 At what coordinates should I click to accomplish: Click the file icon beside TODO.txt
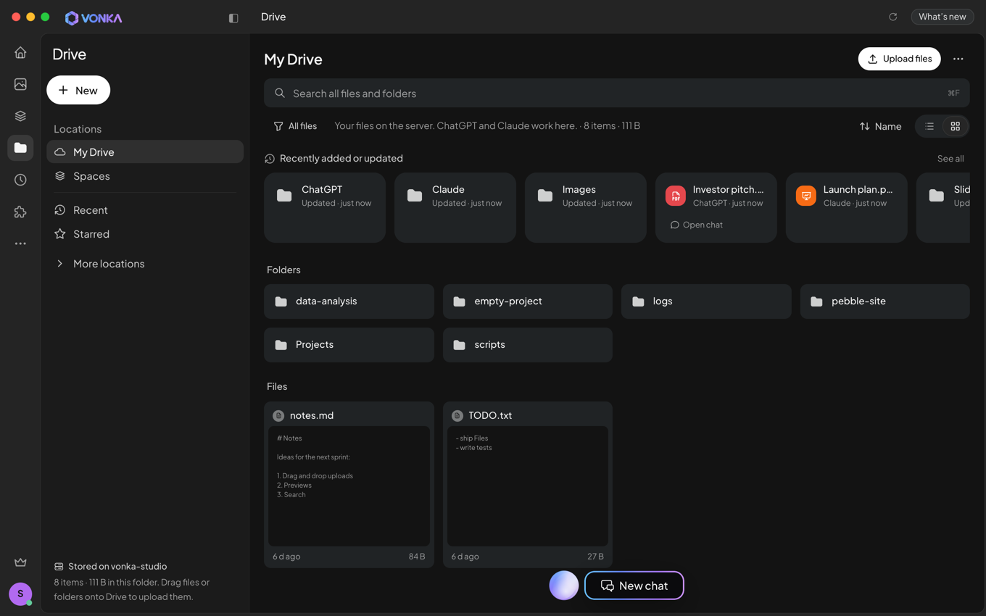coord(457,415)
